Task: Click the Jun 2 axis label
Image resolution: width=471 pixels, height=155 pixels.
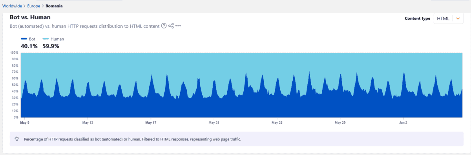Action: tap(403, 123)
